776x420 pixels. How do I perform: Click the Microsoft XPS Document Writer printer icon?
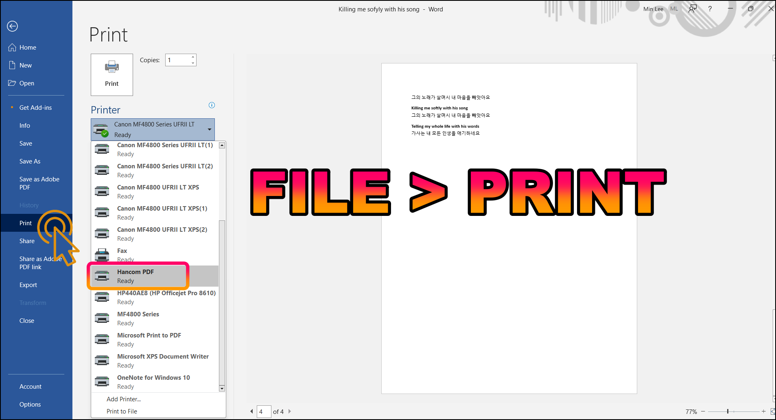[x=102, y=361]
